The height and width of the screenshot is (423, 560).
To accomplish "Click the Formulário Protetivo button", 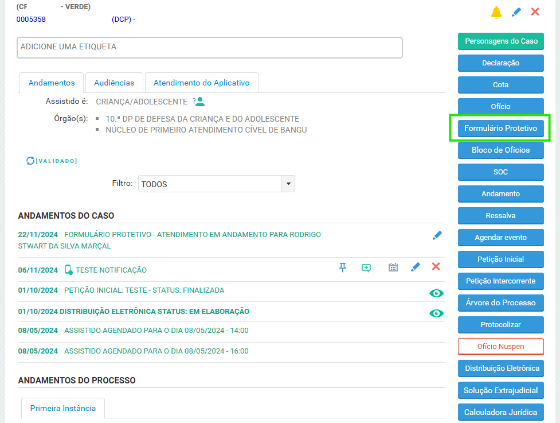I will tap(500, 129).
